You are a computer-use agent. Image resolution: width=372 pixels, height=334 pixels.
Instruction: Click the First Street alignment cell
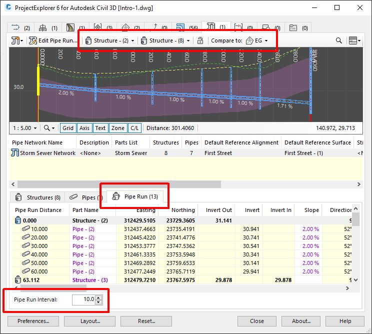(x=218, y=153)
